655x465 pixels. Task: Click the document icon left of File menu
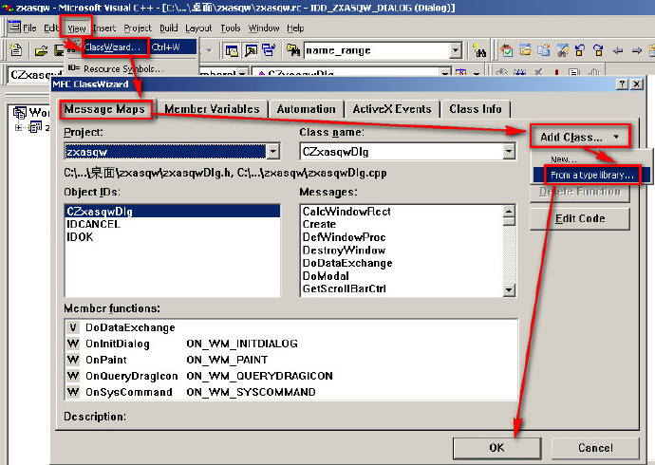(x=14, y=28)
